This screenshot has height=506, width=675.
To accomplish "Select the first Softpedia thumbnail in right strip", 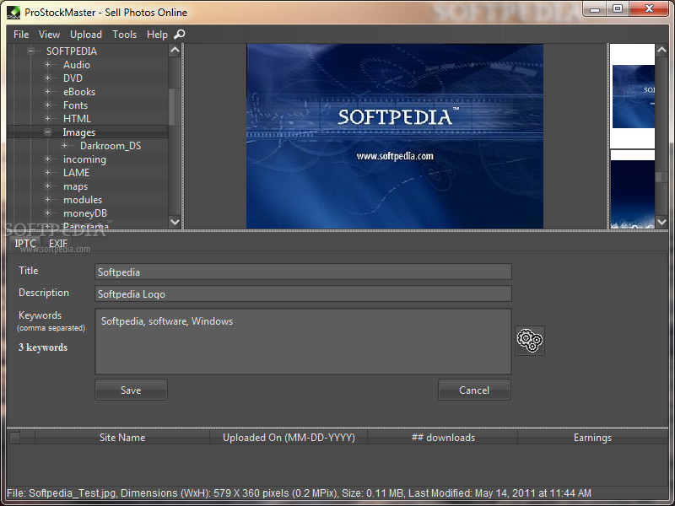I will pos(633,96).
